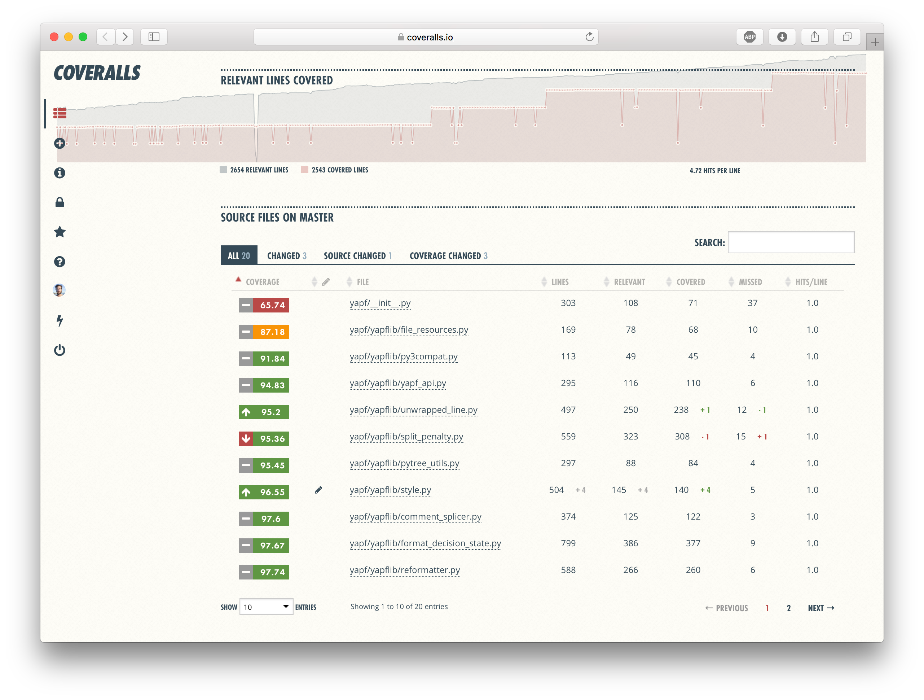Open a new Safari tab
924x700 pixels.
[x=875, y=42]
